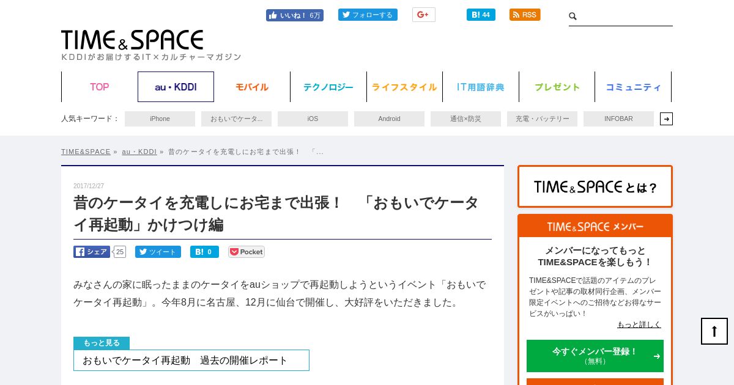Click the もっと詳しく link
This screenshot has width=734, height=385.
639,324
